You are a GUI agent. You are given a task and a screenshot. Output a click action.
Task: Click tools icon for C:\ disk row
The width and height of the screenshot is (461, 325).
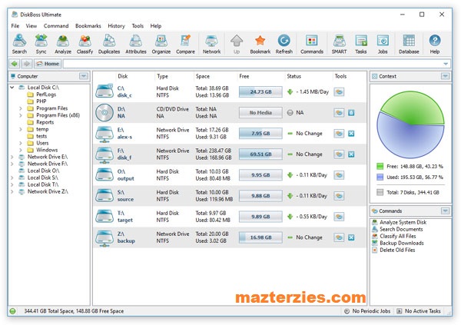339,91
